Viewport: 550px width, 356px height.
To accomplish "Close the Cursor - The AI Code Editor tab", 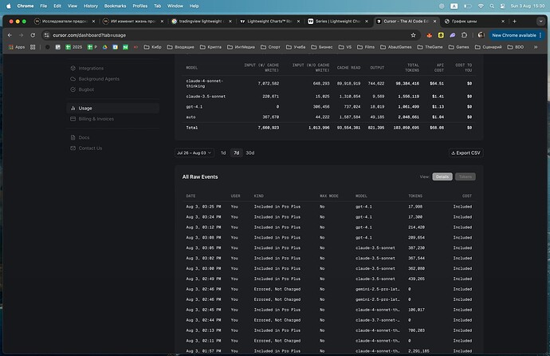I will (x=434, y=22).
